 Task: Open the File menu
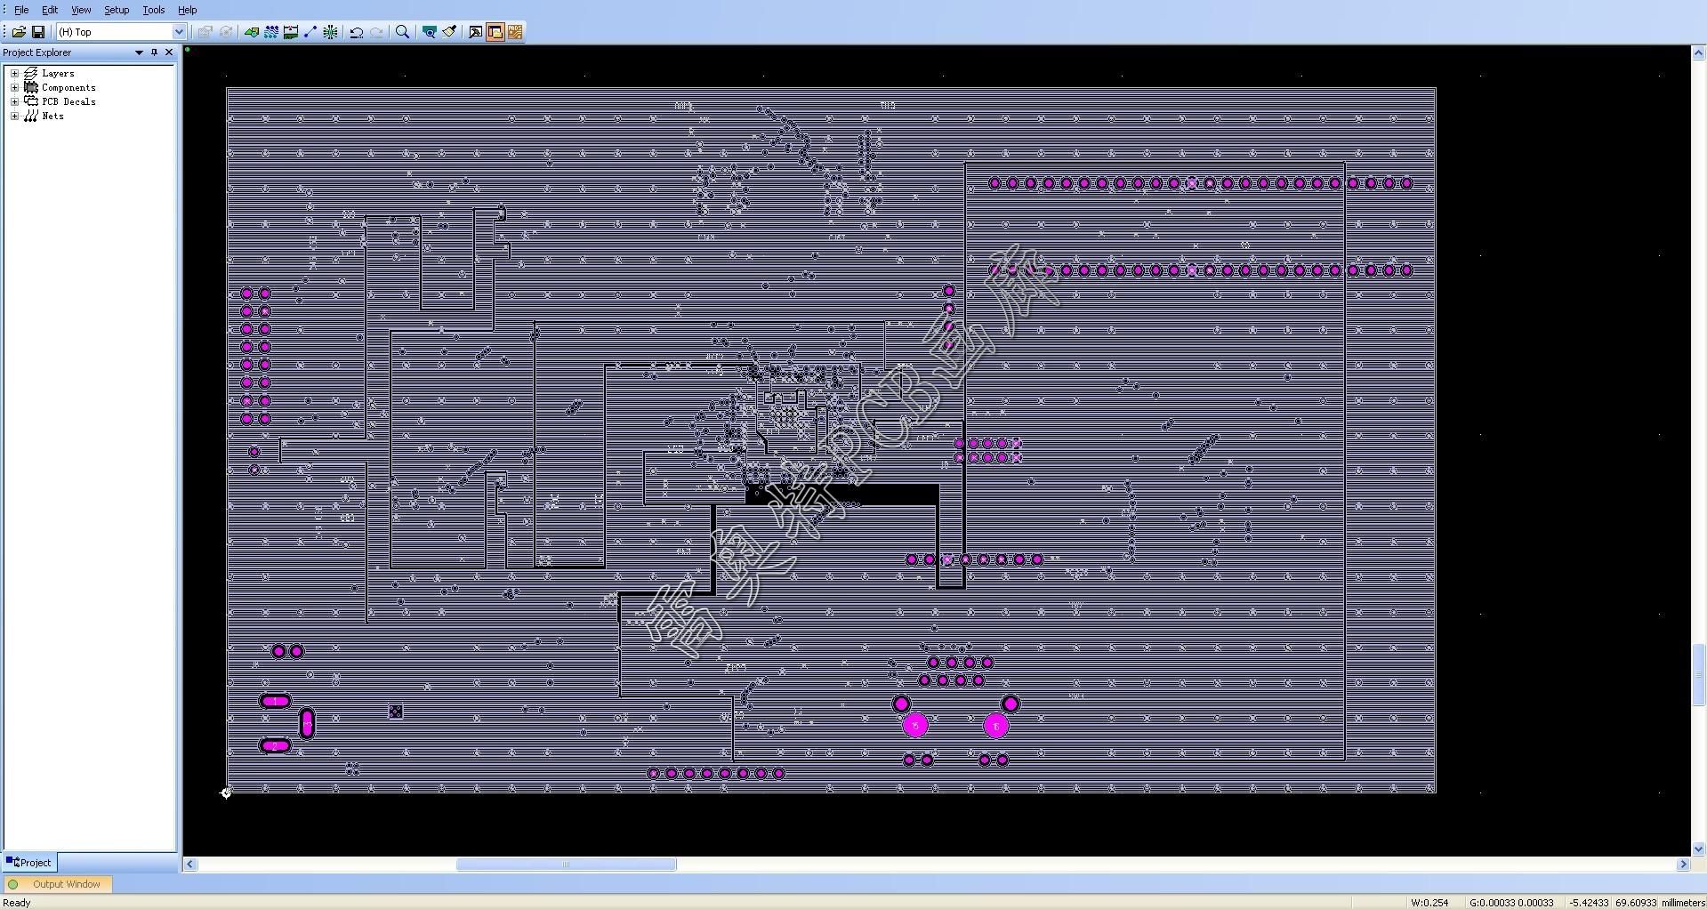[x=21, y=10]
